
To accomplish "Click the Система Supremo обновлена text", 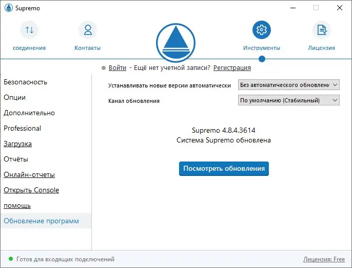I will [224, 140].
